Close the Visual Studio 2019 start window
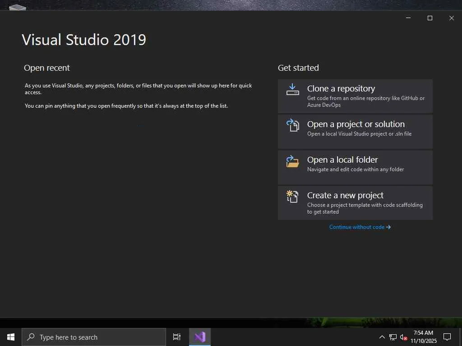The image size is (462, 346). [451, 18]
